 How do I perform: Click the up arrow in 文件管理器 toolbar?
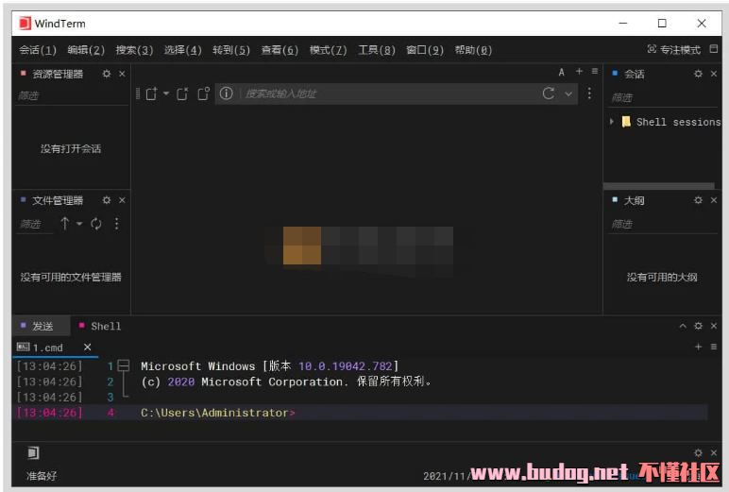(x=64, y=224)
